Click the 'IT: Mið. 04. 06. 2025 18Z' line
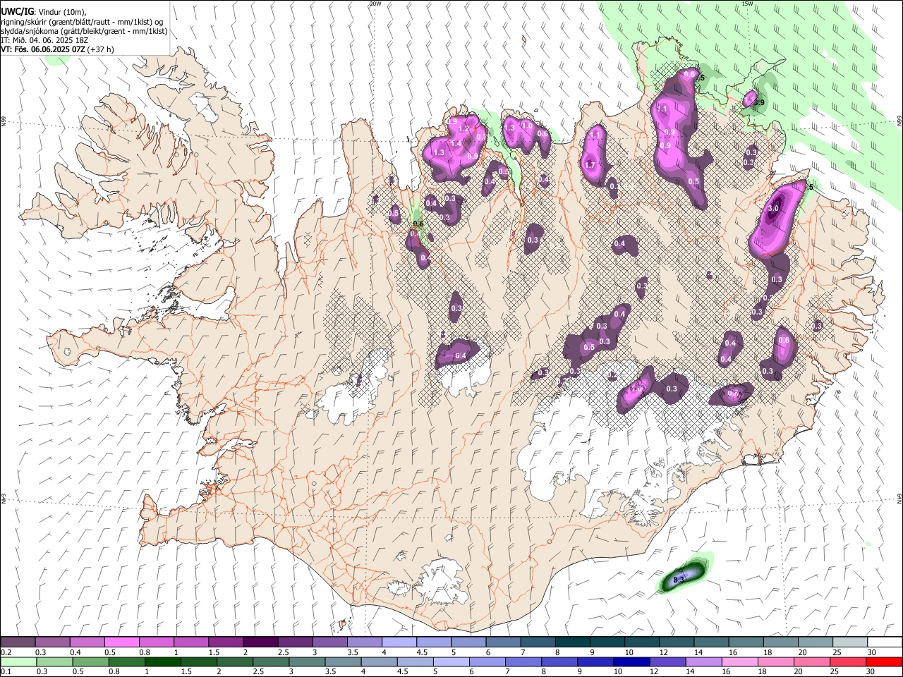The image size is (903, 677). coord(46,40)
